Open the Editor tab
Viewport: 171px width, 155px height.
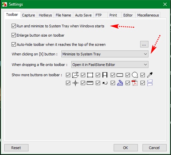pos(128,15)
